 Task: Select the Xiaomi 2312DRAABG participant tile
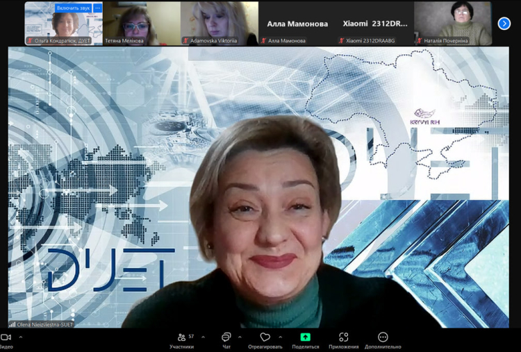(x=374, y=24)
